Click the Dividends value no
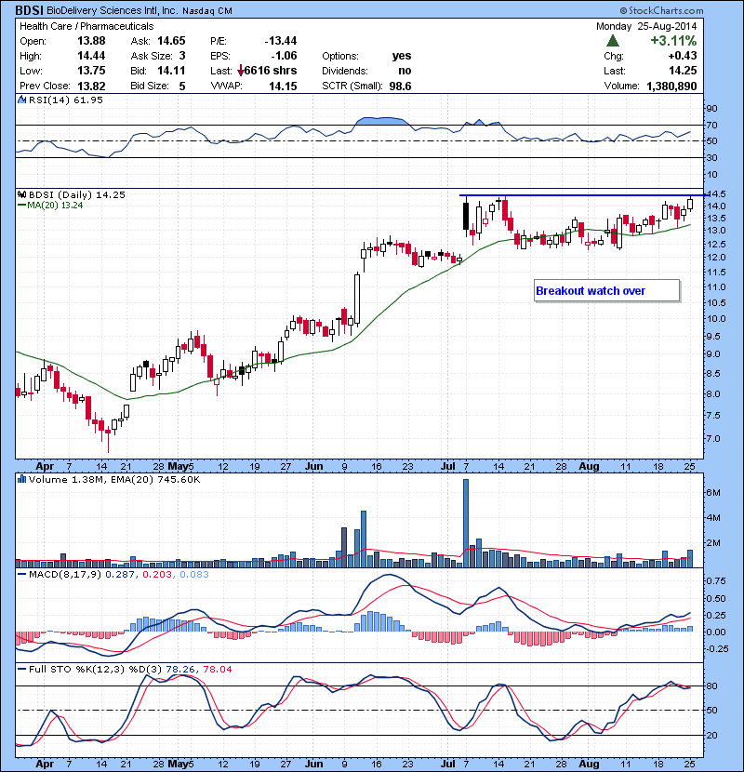Viewport: 744px width, 772px height. click(405, 71)
